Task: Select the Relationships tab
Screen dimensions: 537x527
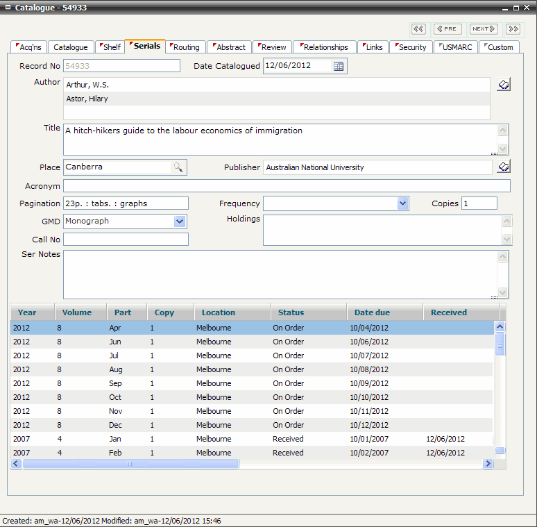Action: tap(325, 47)
